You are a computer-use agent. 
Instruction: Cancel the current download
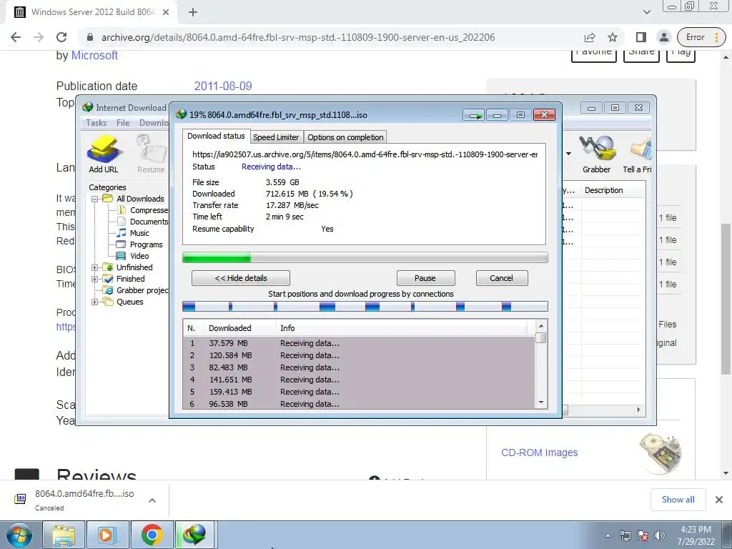click(502, 278)
